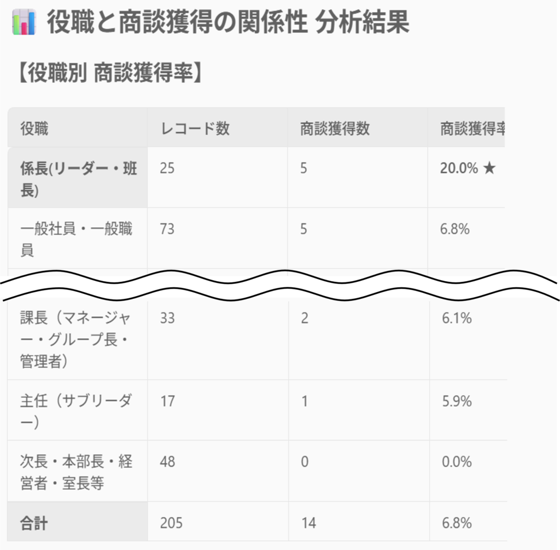Image resolution: width=560 pixels, height=550 pixels.
Task: Click the 役職と商談獲得の関係性 分析結果 heading
Action: [x=227, y=24]
